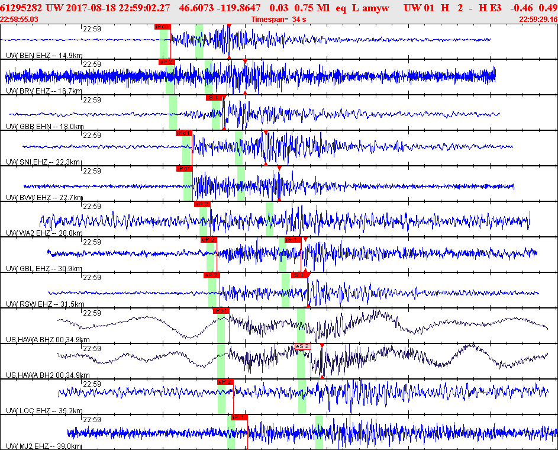Select the iPd1 pick flag on SNI trace

click(184, 133)
